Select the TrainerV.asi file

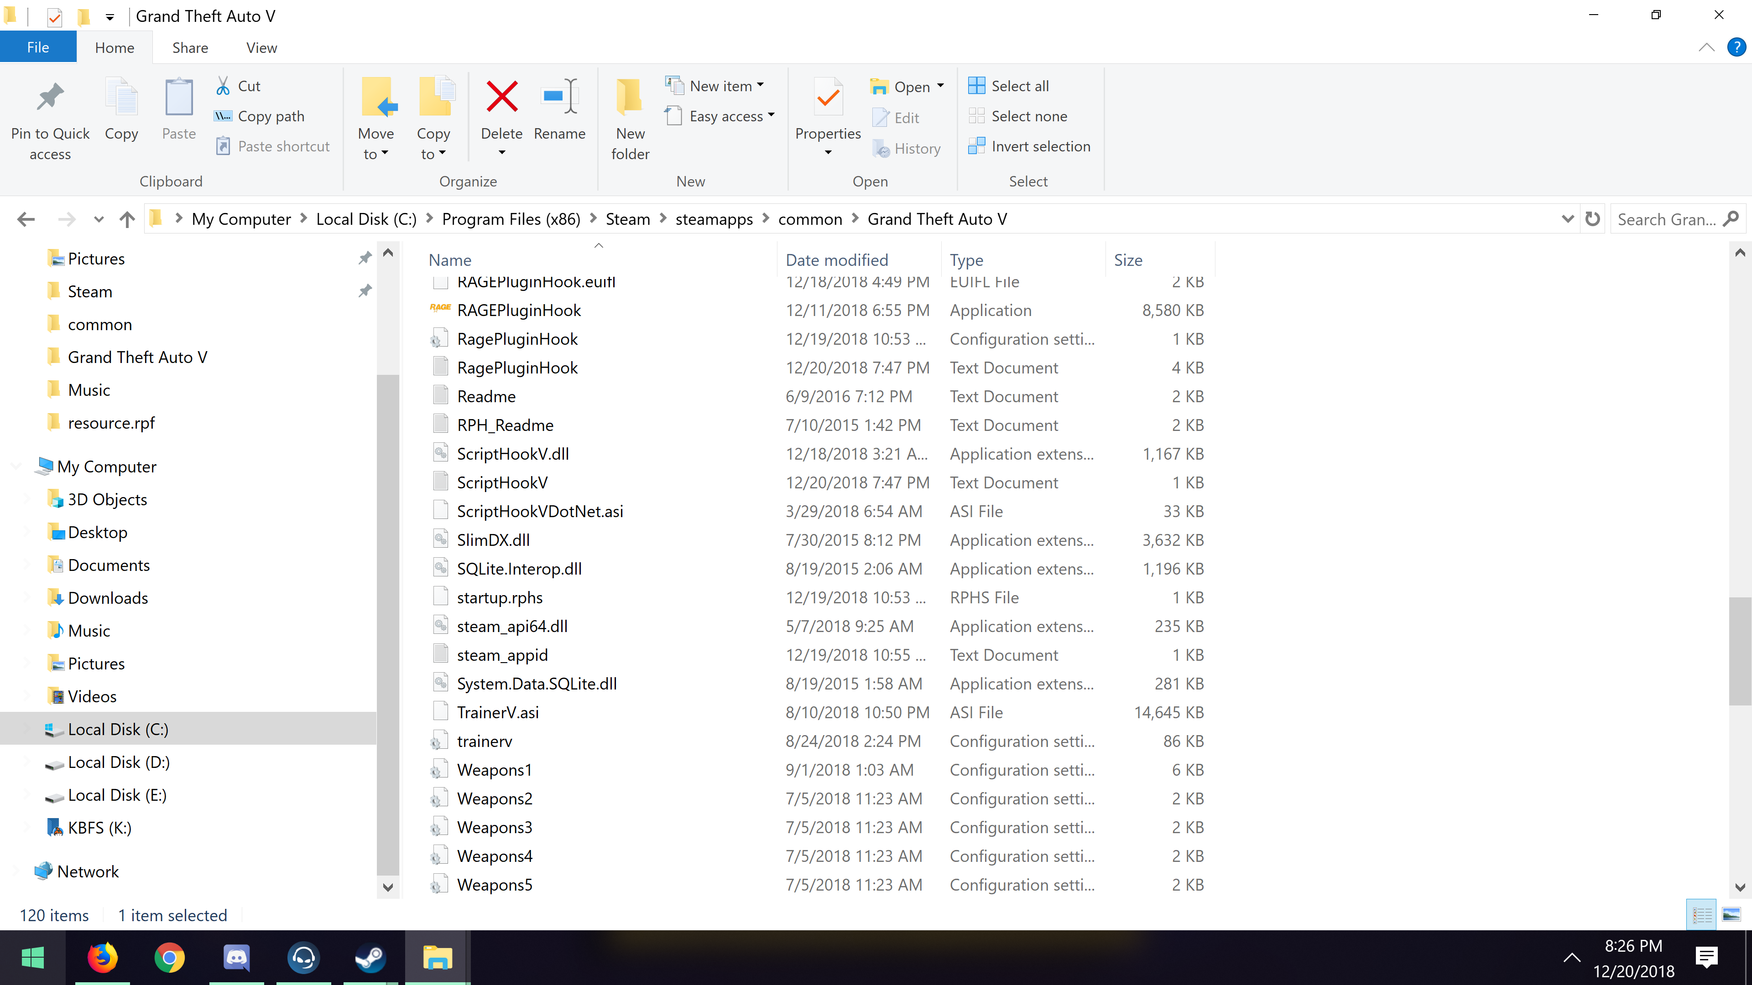point(497,712)
